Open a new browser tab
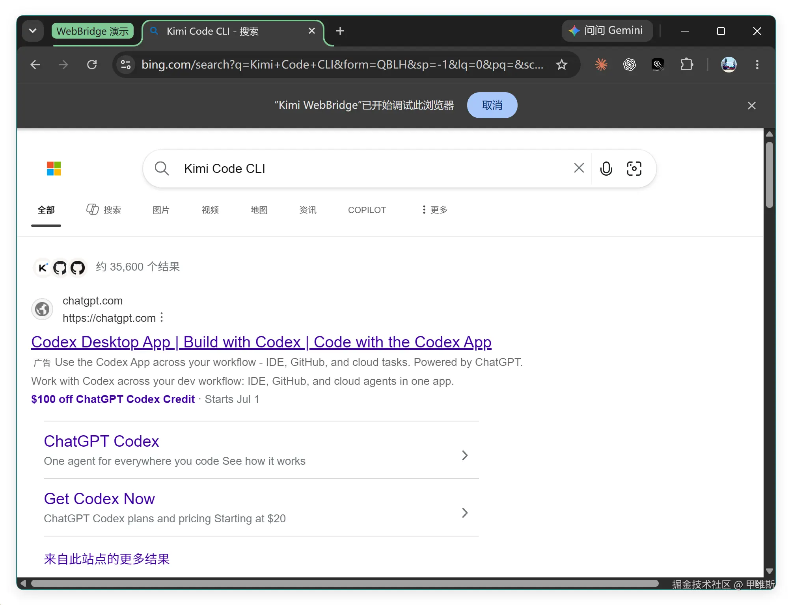This screenshot has width=790, height=605. click(340, 31)
